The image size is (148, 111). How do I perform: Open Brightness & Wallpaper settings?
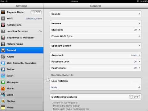22,38
